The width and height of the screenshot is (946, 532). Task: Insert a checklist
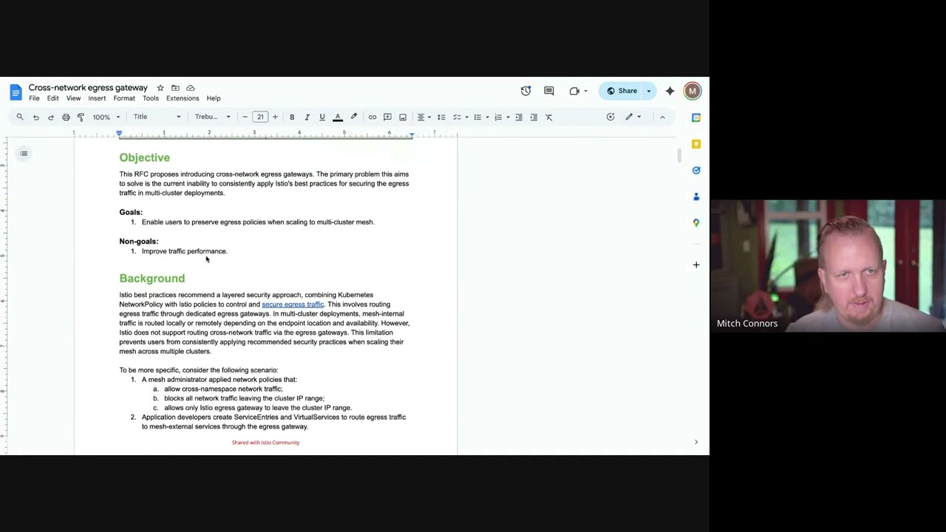tap(457, 117)
